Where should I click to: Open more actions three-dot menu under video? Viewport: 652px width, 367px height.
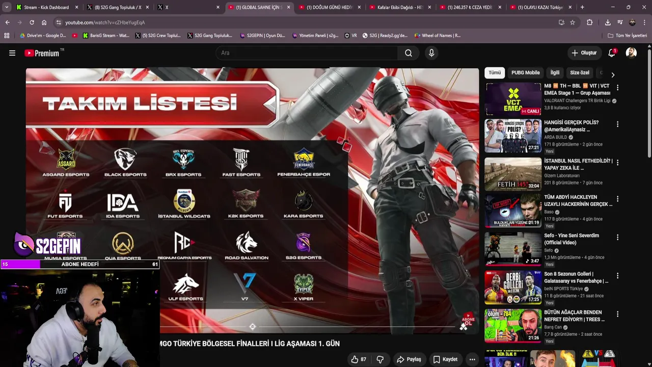(x=472, y=359)
